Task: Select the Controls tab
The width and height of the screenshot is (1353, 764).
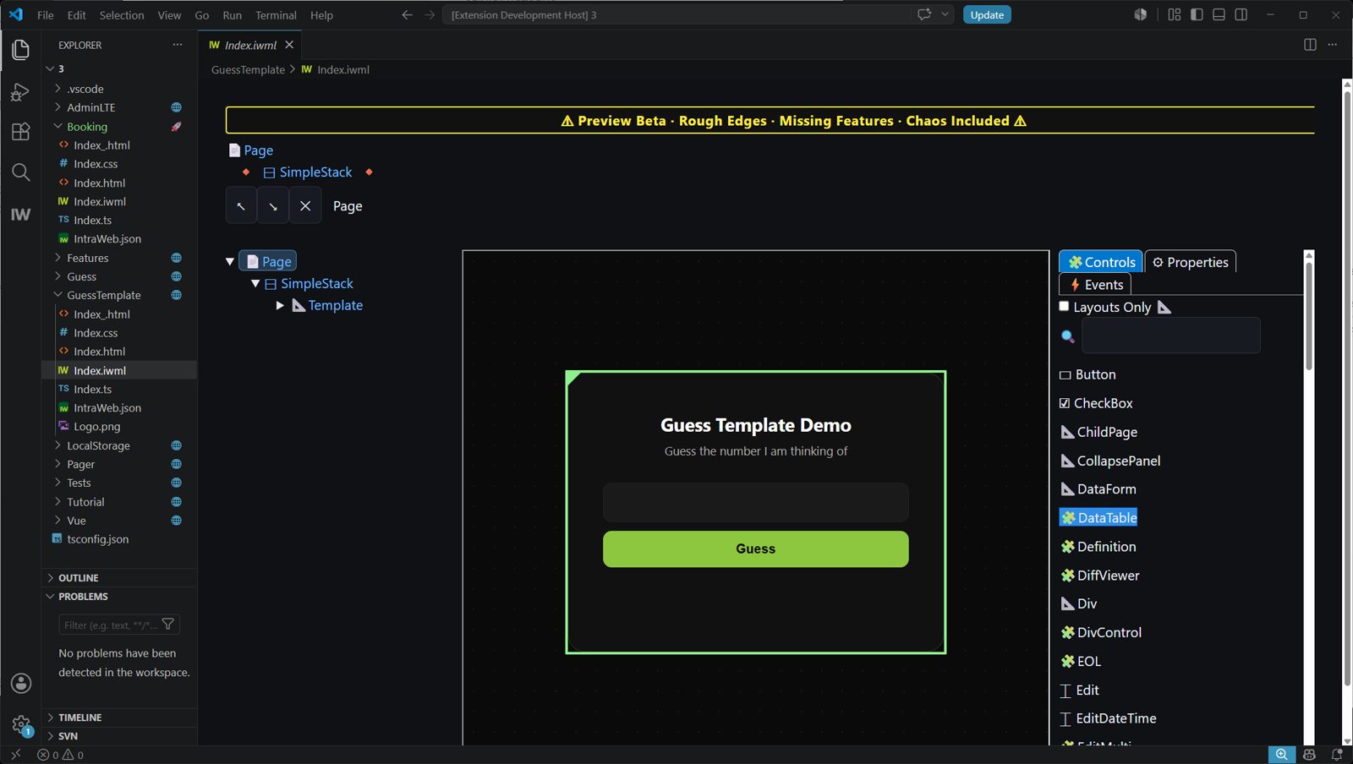Action: pos(1101,262)
